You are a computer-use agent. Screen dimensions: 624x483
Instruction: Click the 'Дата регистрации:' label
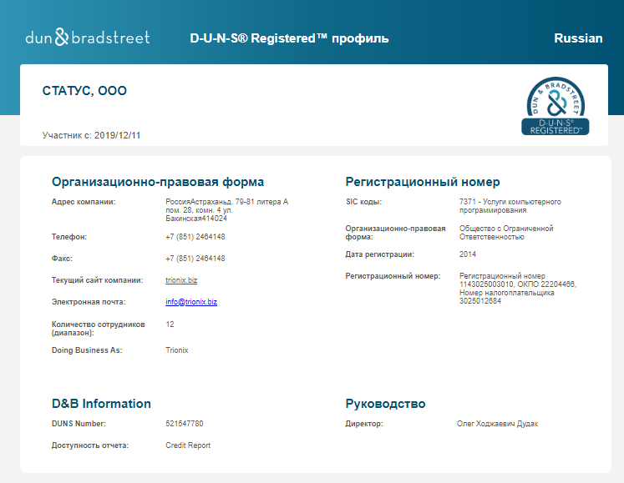tap(379, 254)
